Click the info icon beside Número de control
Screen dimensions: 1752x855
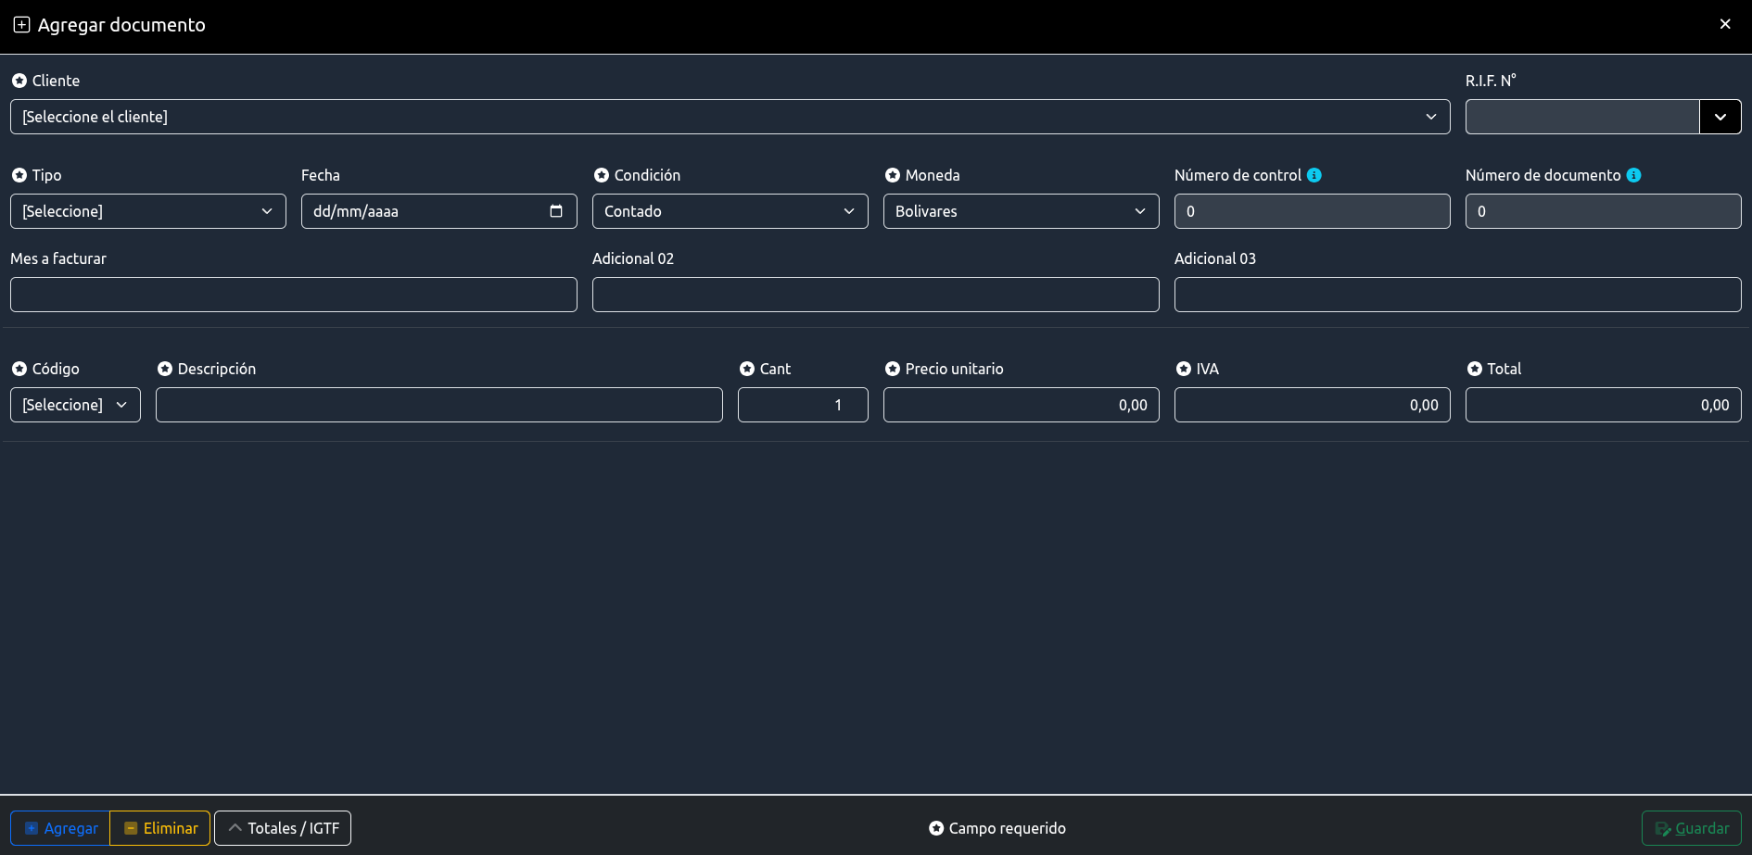(1314, 175)
